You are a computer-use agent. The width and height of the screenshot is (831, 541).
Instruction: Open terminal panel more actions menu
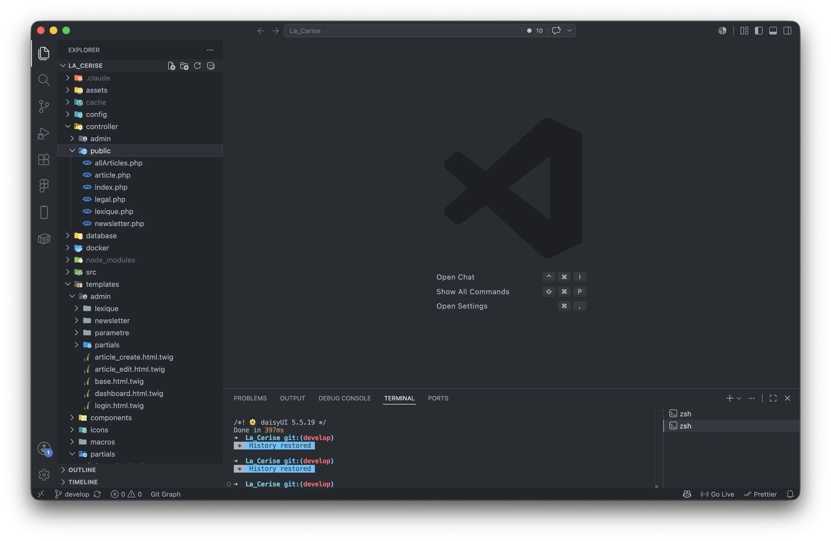pos(751,398)
